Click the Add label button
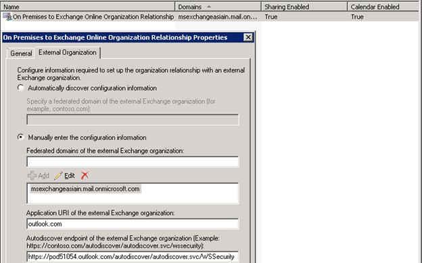Viewport: 422px width, 263px height. point(43,176)
